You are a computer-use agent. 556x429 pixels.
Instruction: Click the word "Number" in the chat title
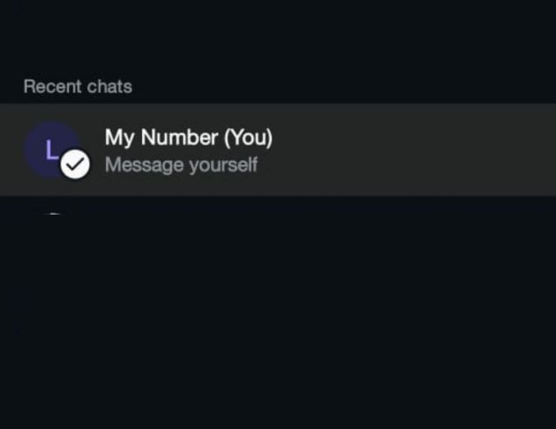click(181, 137)
